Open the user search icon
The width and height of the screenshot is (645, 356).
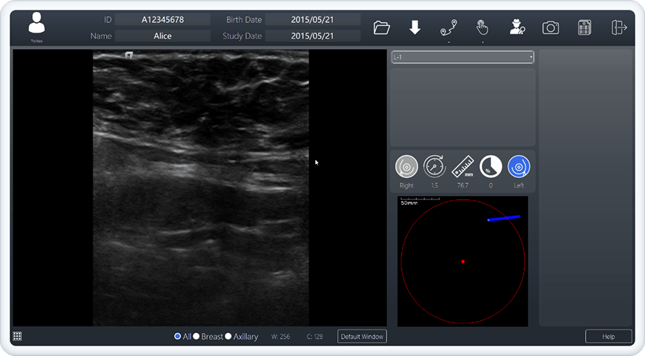click(x=517, y=27)
